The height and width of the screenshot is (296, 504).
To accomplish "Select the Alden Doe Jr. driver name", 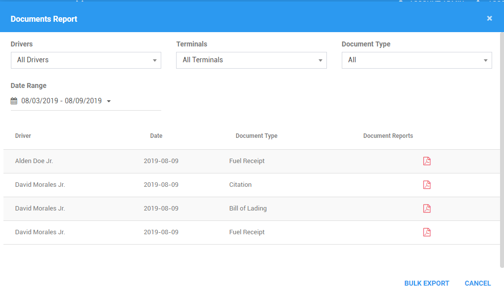I will (34, 161).
